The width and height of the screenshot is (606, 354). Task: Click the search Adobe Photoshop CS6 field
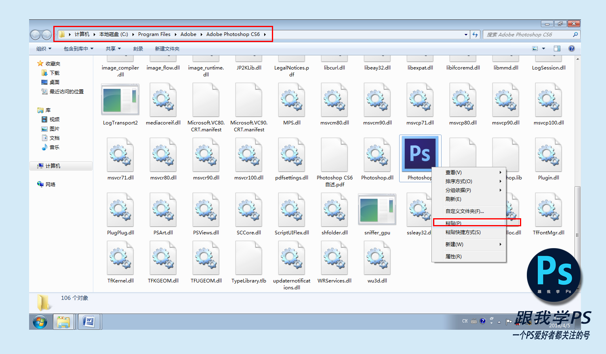point(528,35)
